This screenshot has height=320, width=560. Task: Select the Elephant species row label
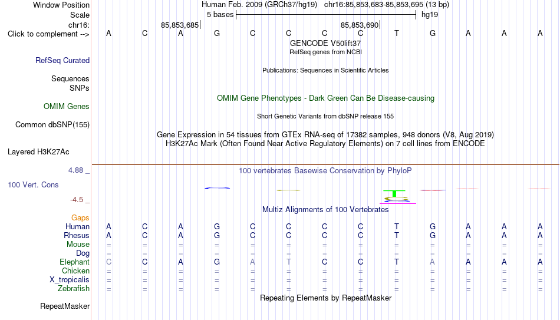(75, 262)
